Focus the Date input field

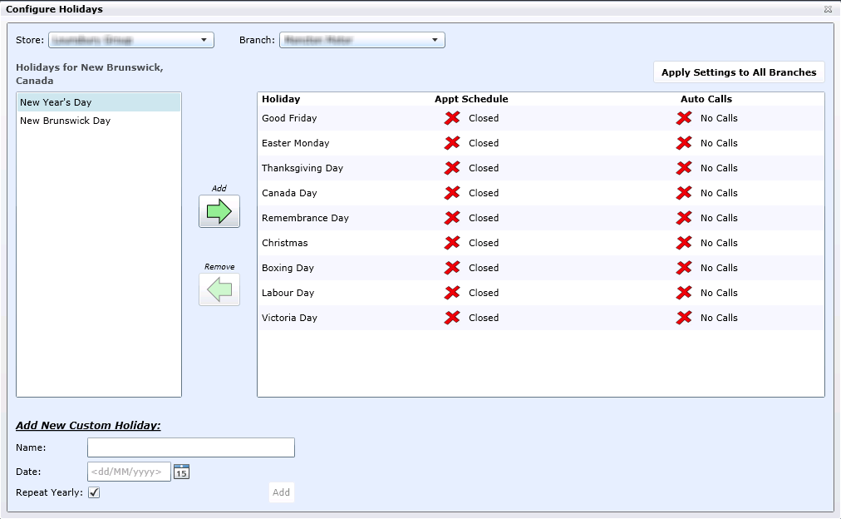pos(129,472)
